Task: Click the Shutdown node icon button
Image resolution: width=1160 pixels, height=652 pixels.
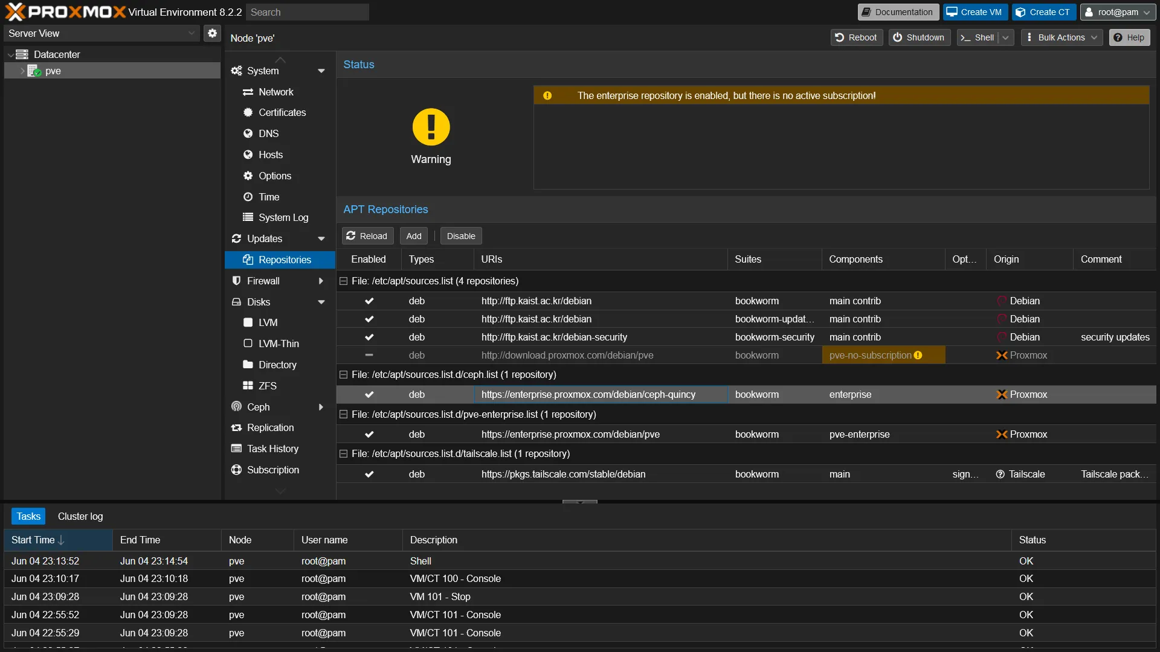Action: [918, 37]
